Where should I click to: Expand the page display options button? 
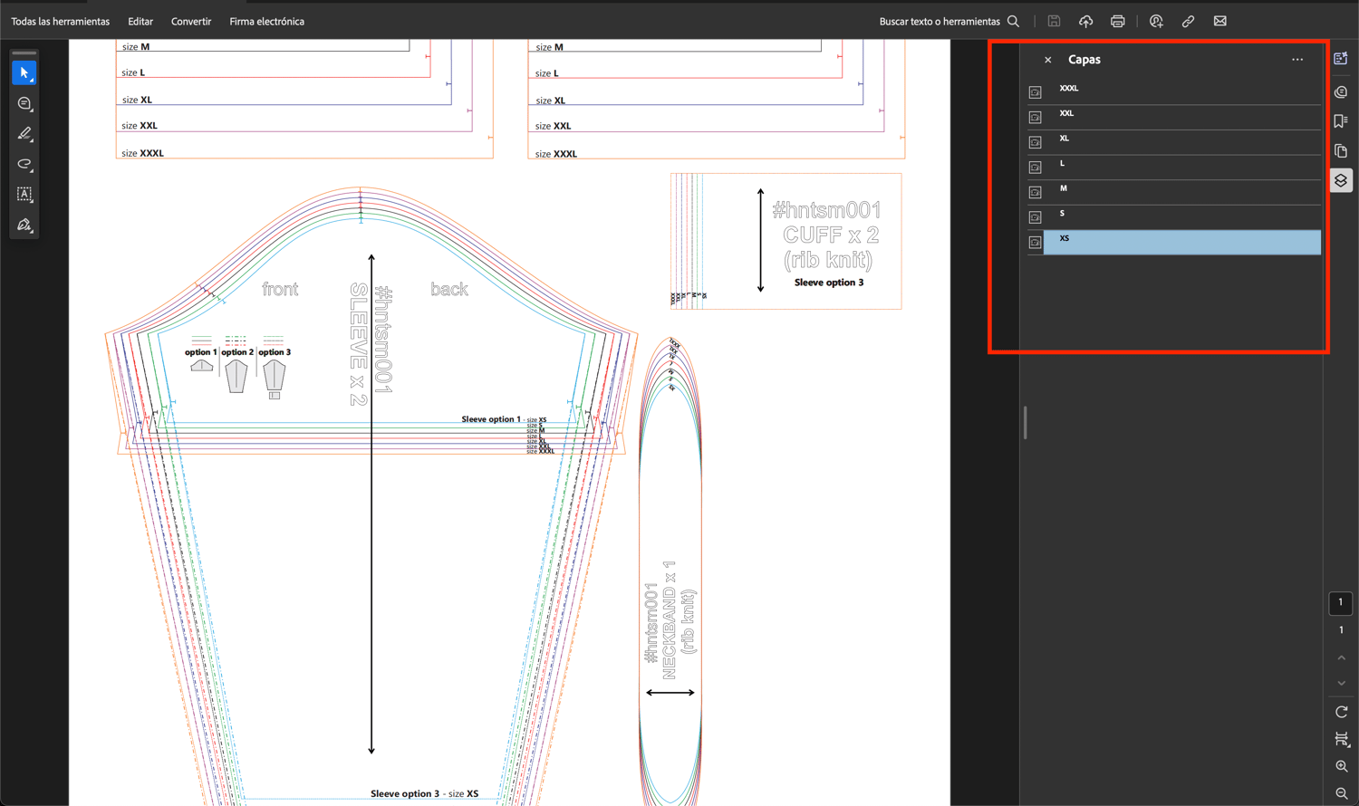tap(1341, 740)
